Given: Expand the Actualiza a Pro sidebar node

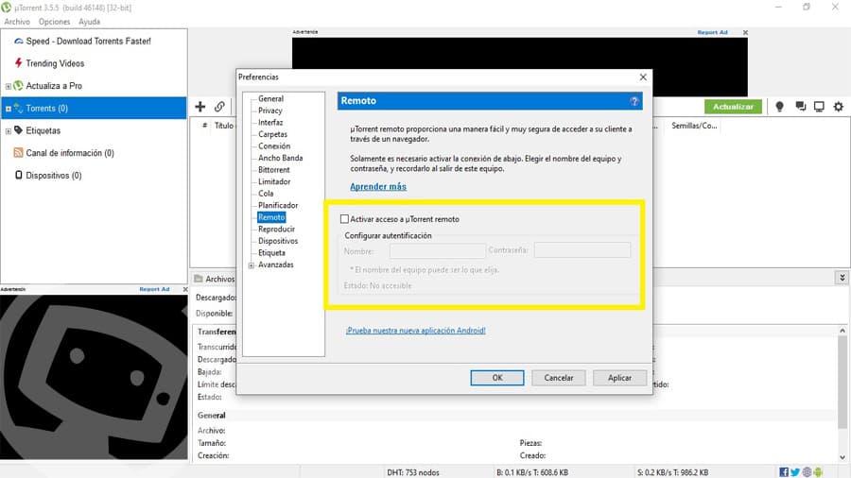Looking at the screenshot, I should point(9,86).
